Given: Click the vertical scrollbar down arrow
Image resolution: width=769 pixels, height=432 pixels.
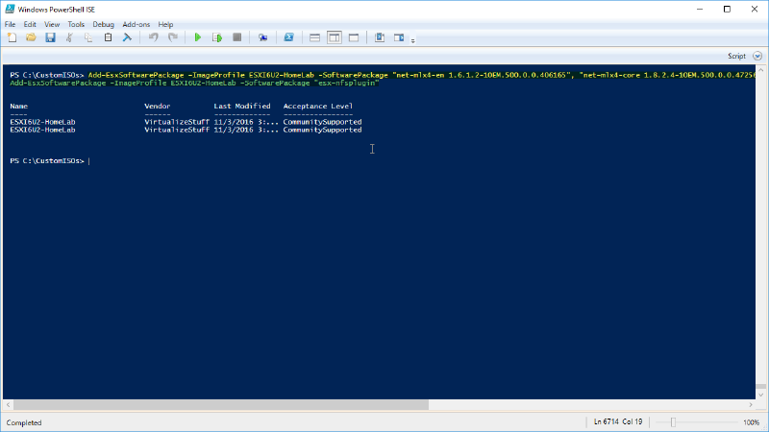Looking at the screenshot, I should pyautogui.click(x=760, y=395).
